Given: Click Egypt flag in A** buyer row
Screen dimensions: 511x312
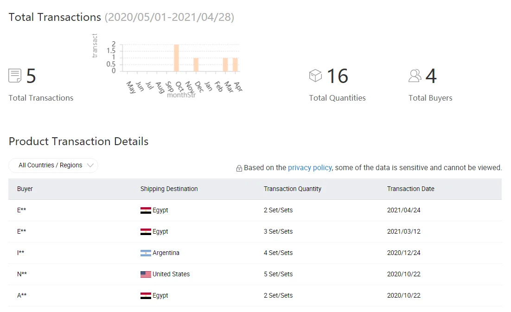Looking at the screenshot, I should 146,296.
